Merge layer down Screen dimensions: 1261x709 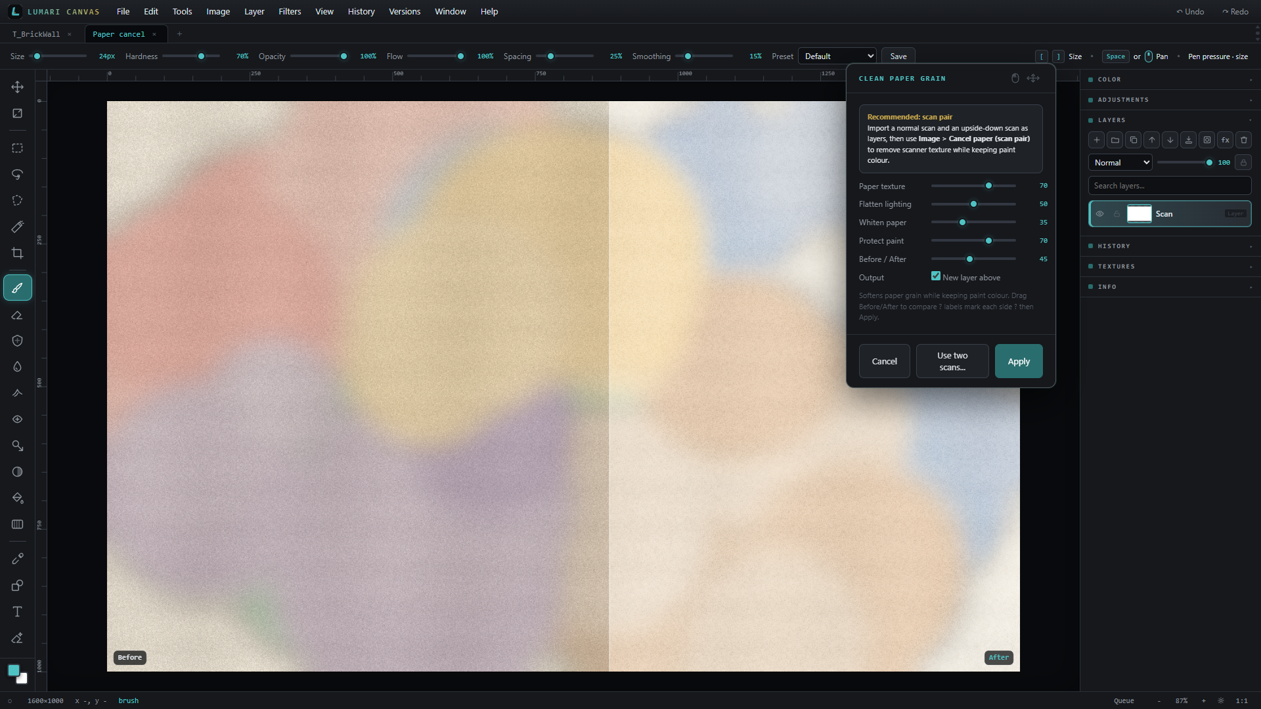tap(1189, 140)
